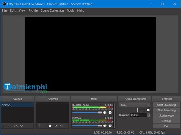Open transition properties gear icon
Viewport: 181px width, 135px height.
pyautogui.click(x=148, y=110)
